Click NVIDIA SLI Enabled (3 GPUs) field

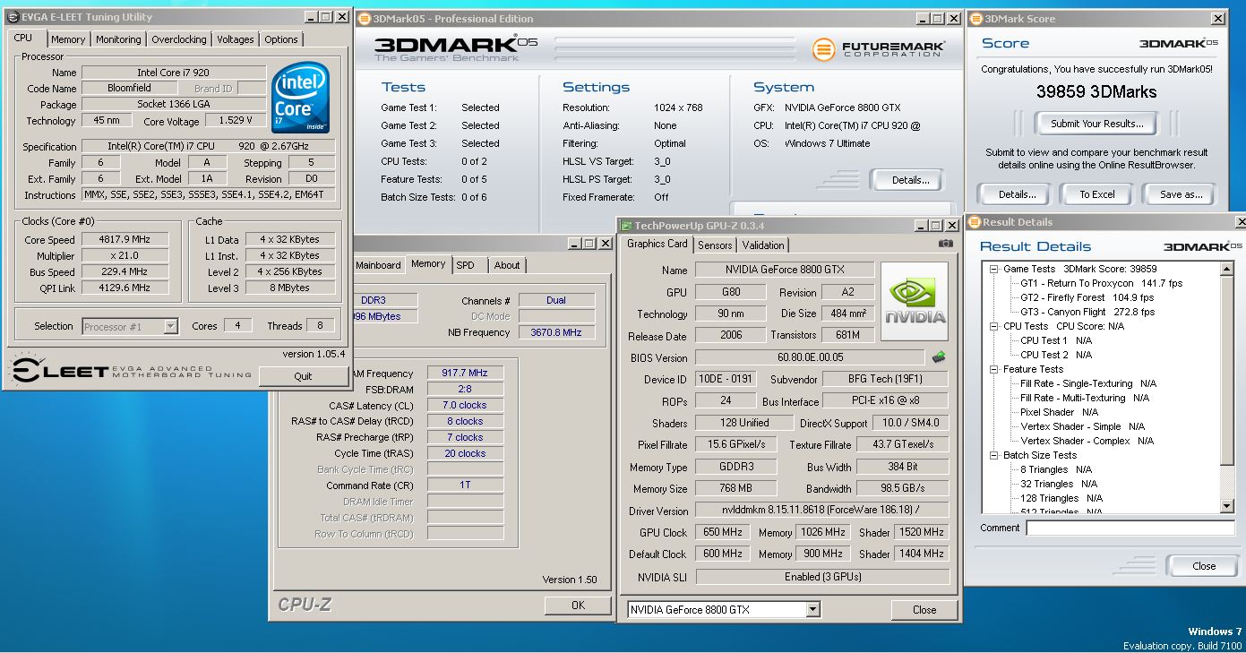pos(822,577)
